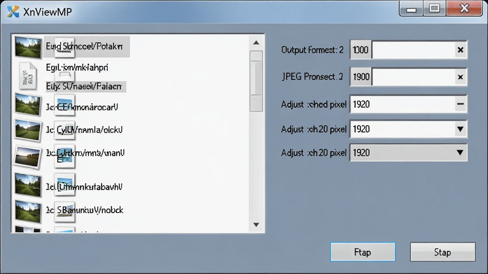The height and width of the screenshot is (274, 488).
Task: Click the scroll up arrow of file list
Action: 256,42
